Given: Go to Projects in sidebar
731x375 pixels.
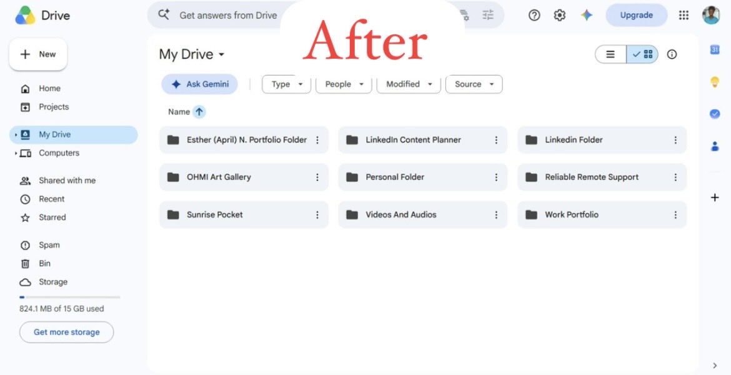Looking at the screenshot, I should pos(54,107).
